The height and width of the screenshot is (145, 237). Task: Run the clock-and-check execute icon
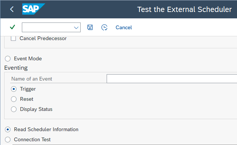coord(104,27)
